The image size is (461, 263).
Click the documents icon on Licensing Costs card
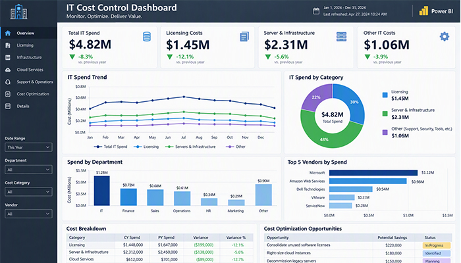click(244, 37)
